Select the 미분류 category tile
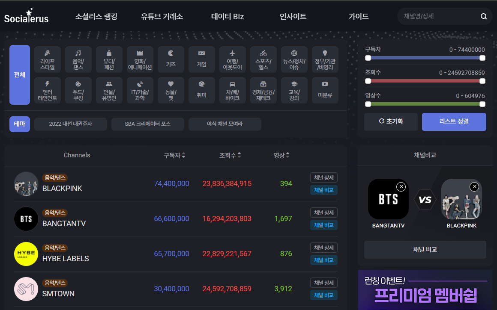Viewport: 497px width, 310px height. tap(325, 90)
